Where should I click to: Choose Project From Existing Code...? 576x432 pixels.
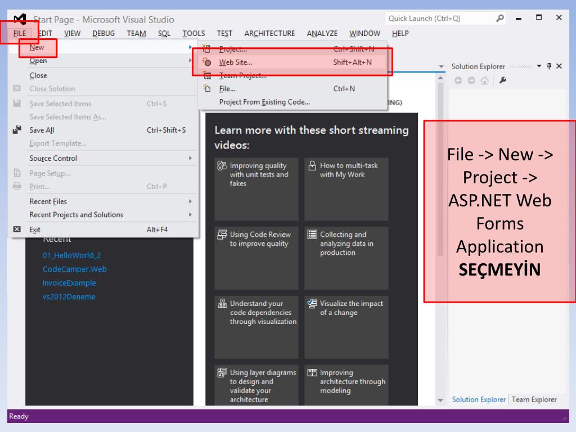pyautogui.click(x=292, y=102)
